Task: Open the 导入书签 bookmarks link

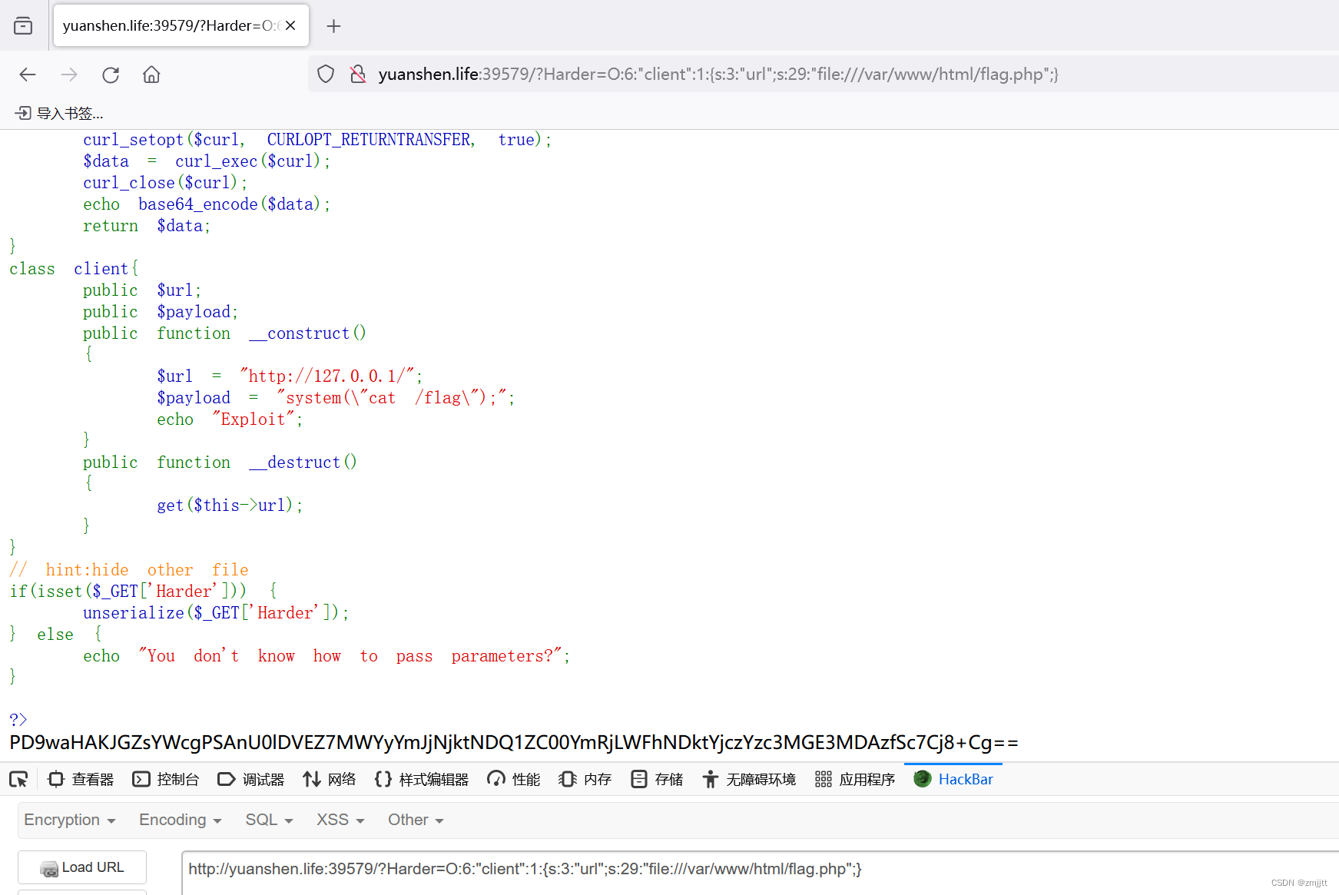Action: pyautogui.click(x=58, y=113)
